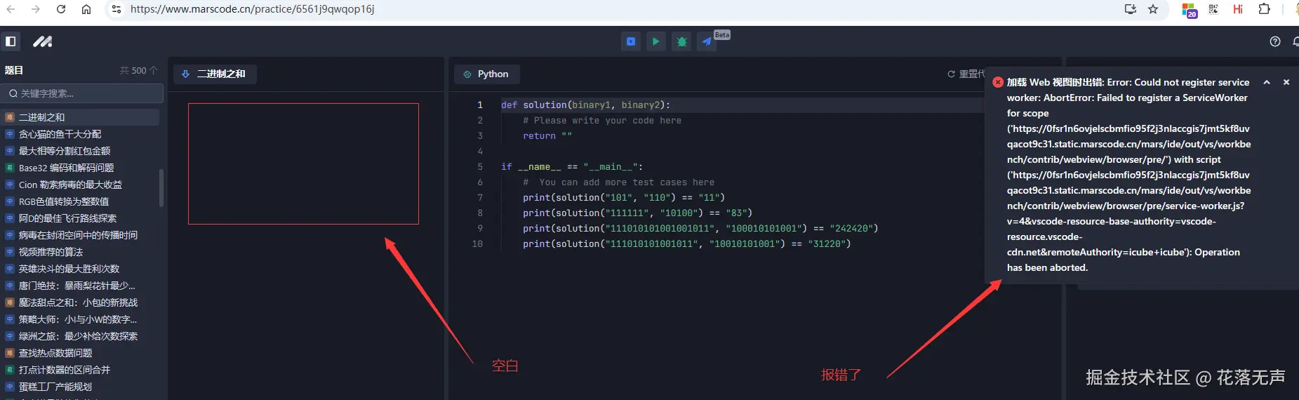1299x400 pixels.
Task: Collapse the error notification with chevron
Action: tap(1267, 82)
